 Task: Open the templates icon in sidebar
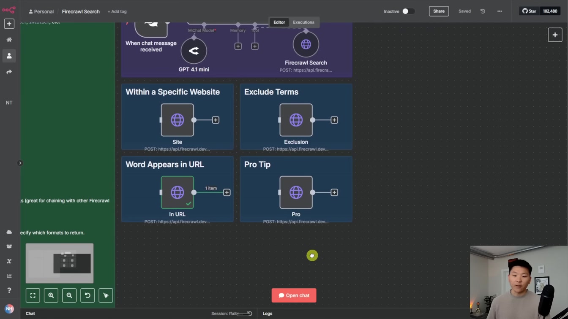click(x=9, y=246)
